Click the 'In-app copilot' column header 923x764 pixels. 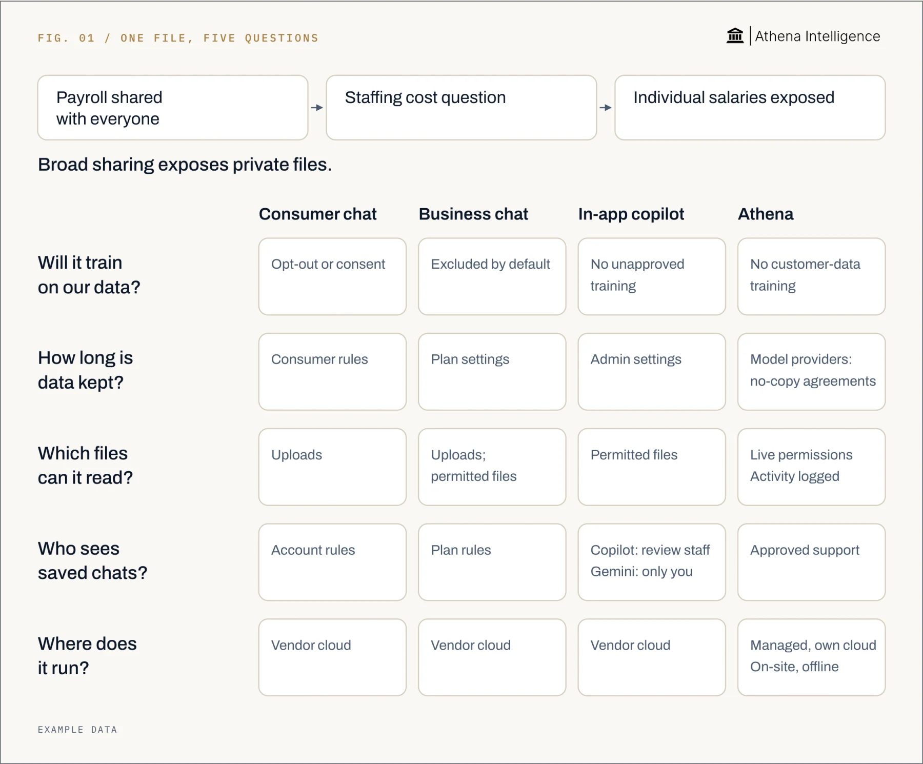pyautogui.click(x=631, y=214)
